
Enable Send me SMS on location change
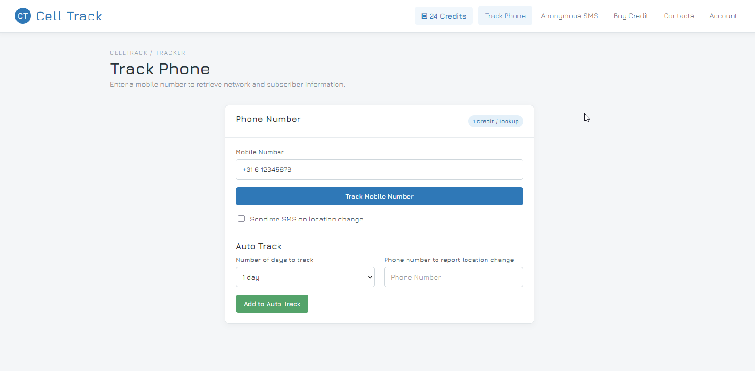point(241,219)
